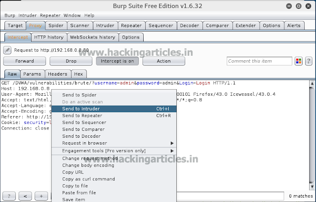Image resolution: width=316 pixels, height=202 pixels.
Task: Expand the Request in browser submenu
Action: pyautogui.click(x=114, y=143)
